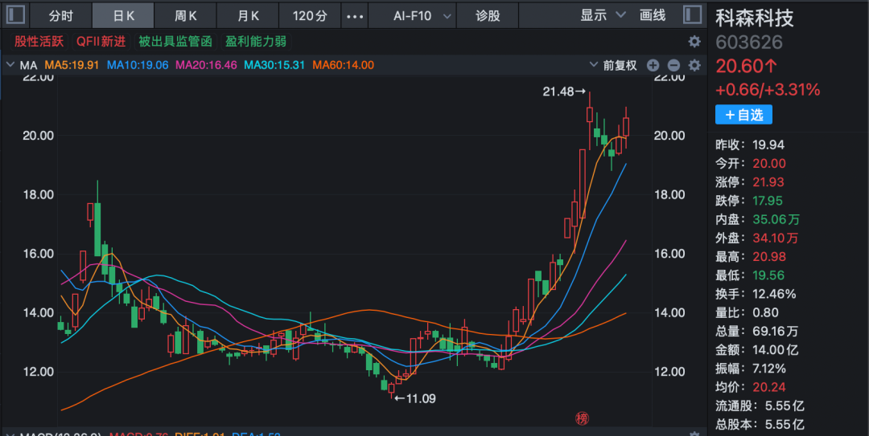Switch to the 分时 intraday tab
The width and height of the screenshot is (869, 436).
pyautogui.click(x=60, y=15)
